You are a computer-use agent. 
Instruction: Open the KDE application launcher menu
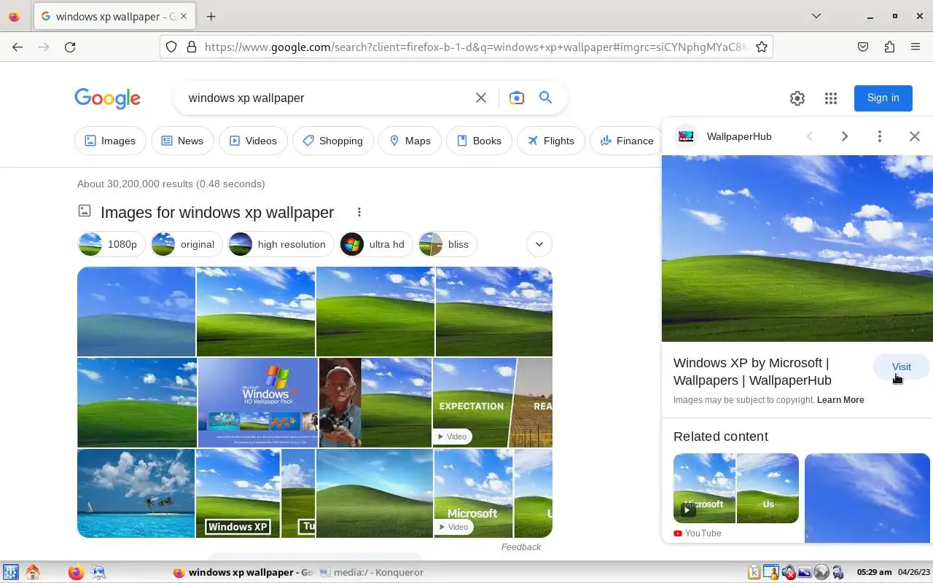coord(10,572)
